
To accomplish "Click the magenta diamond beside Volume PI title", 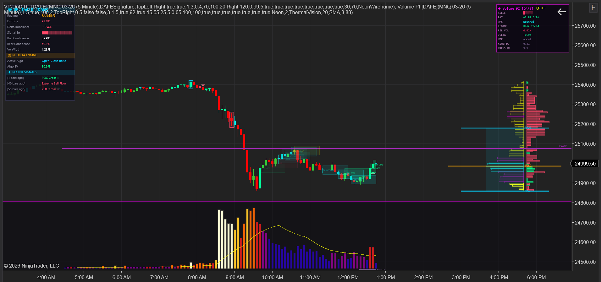I will point(499,9).
